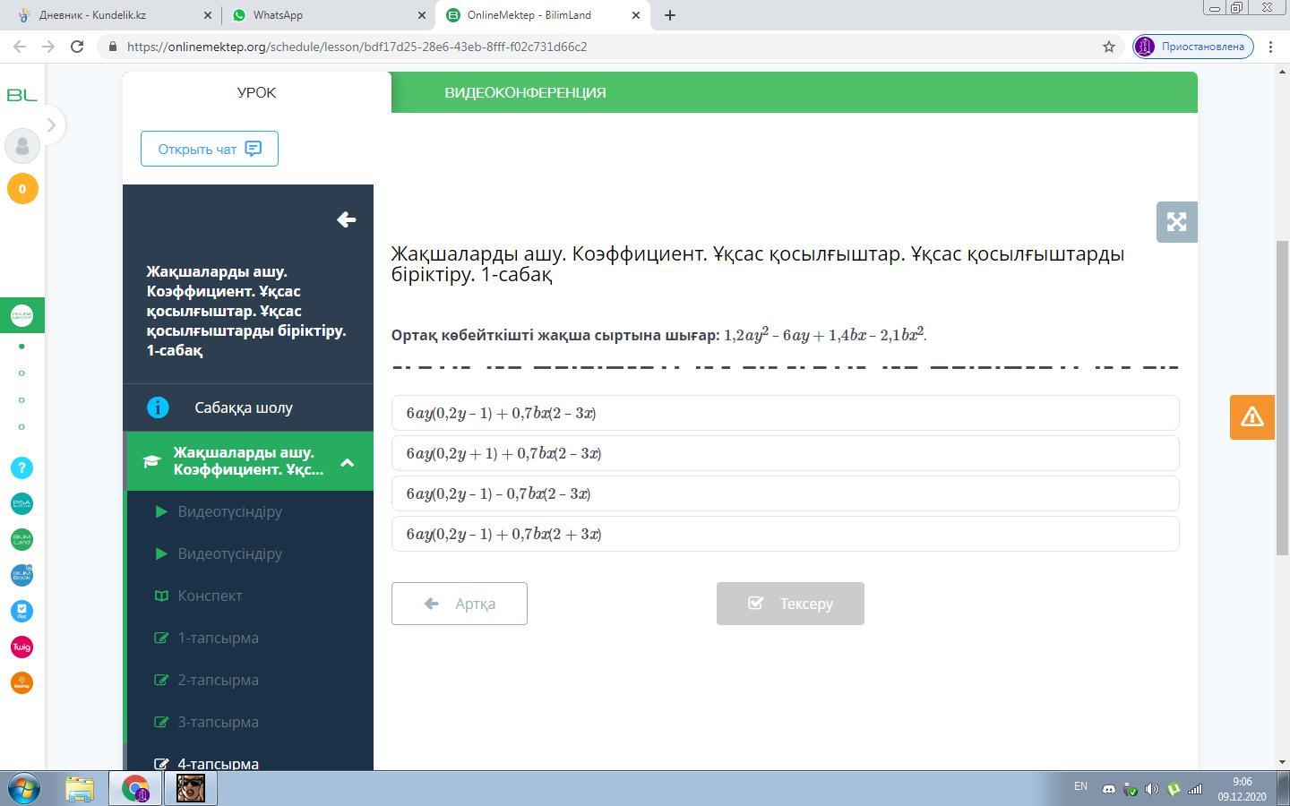
Task: Bookmark this page with the star icon
Action: [x=1109, y=47]
